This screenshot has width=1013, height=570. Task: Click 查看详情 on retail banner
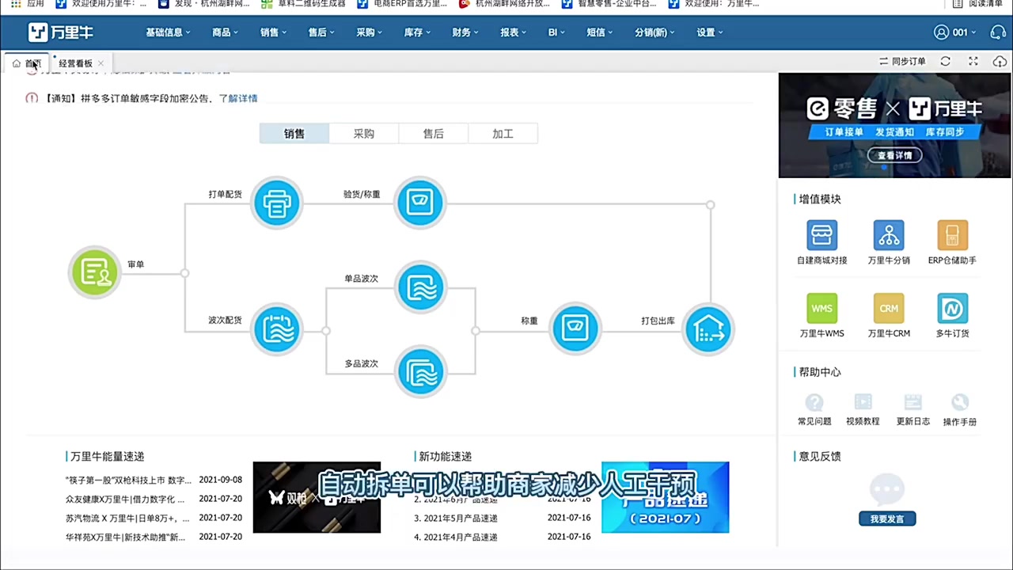895,155
